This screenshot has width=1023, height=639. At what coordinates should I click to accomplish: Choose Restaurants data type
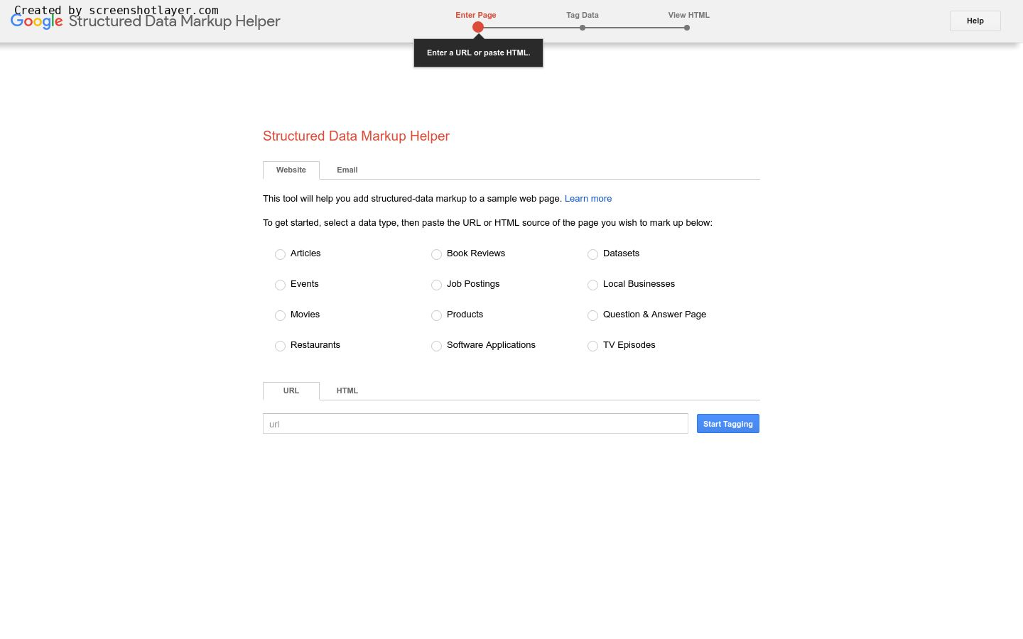[280, 346]
